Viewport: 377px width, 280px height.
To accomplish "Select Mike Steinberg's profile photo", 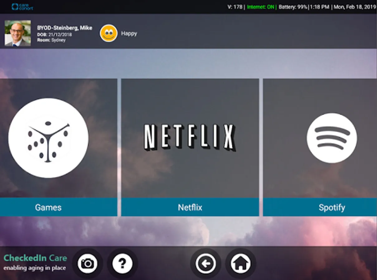I will (18, 33).
